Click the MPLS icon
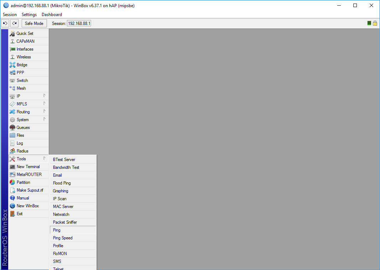 point(12,104)
